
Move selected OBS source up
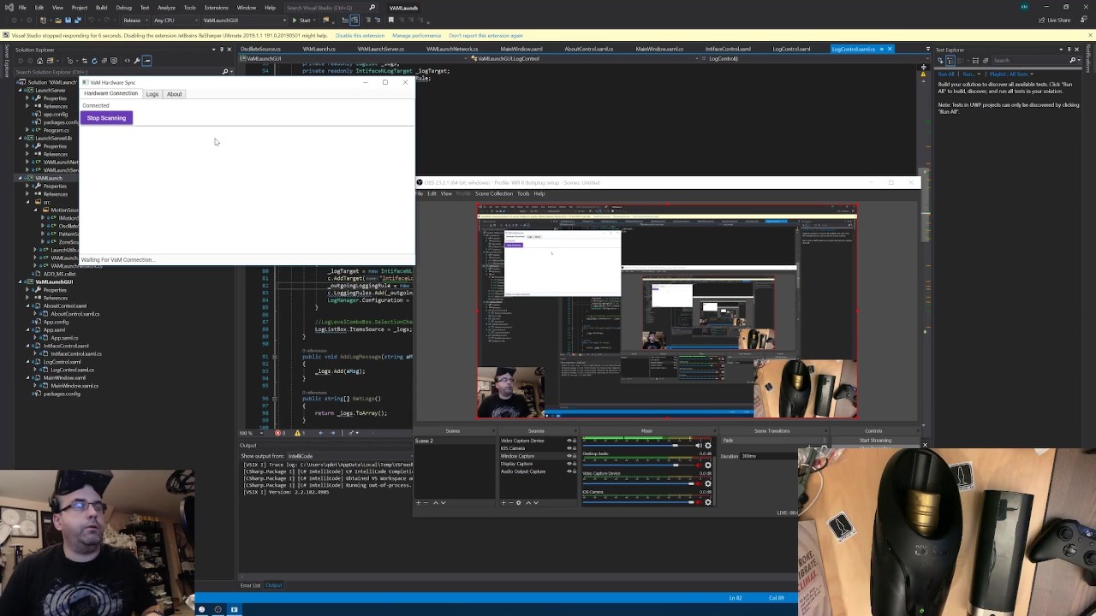(x=528, y=502)
